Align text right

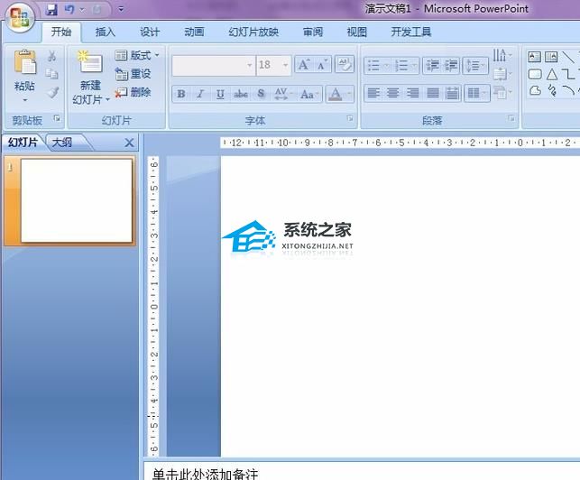pos(412,93)
